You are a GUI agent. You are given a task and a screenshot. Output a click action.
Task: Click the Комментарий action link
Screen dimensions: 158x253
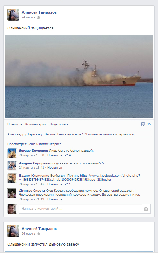pyautogui.click(x=36, y=124)
